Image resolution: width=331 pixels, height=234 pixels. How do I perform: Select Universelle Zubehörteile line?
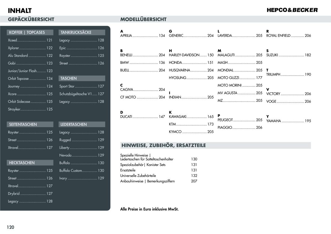[159, 176]
